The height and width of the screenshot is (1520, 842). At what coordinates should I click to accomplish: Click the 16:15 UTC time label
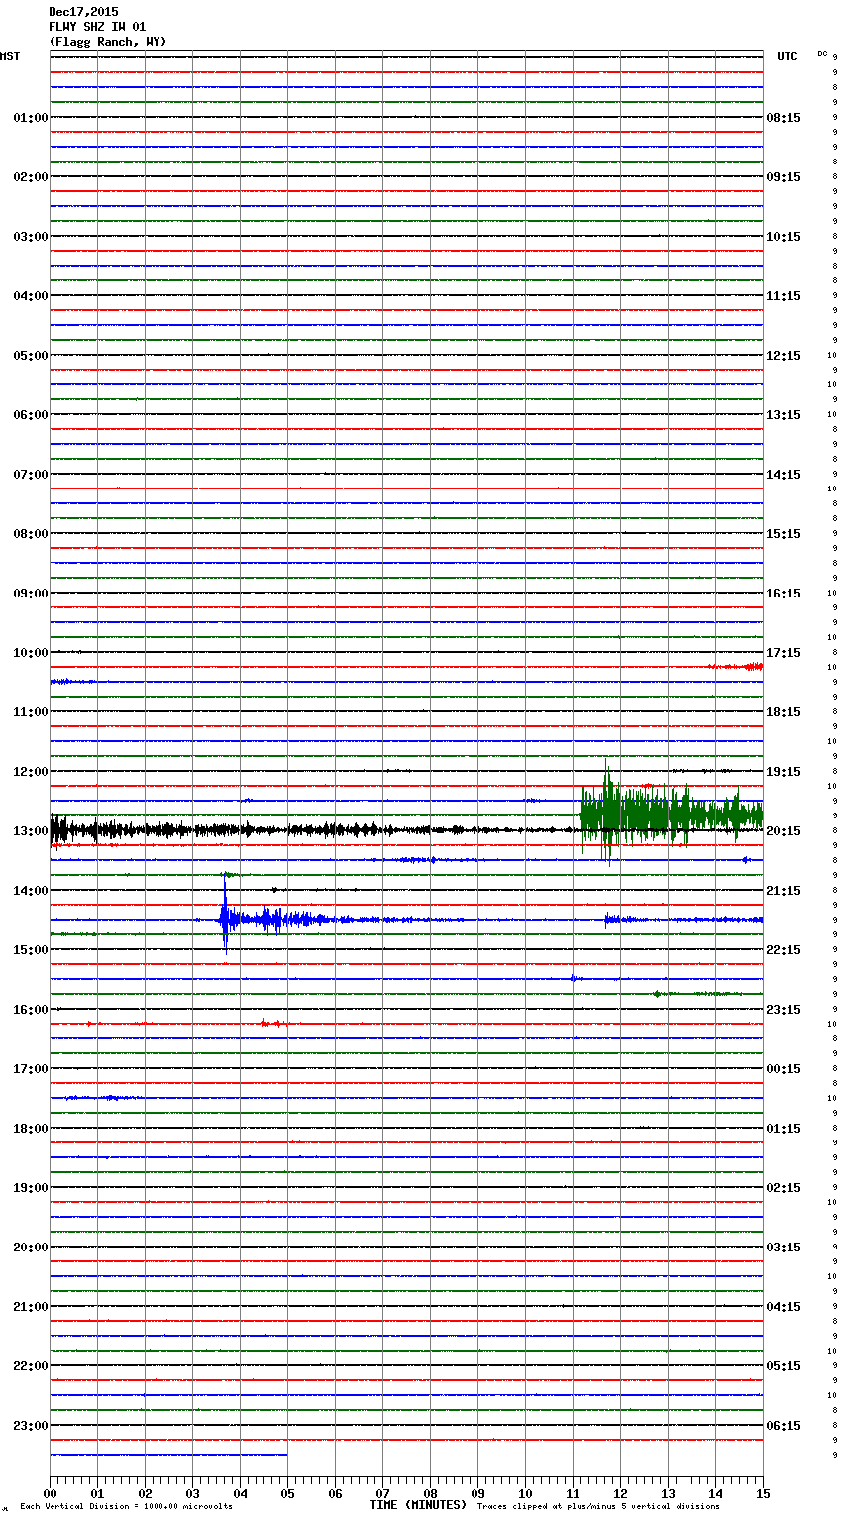click(x=784, y=594)
